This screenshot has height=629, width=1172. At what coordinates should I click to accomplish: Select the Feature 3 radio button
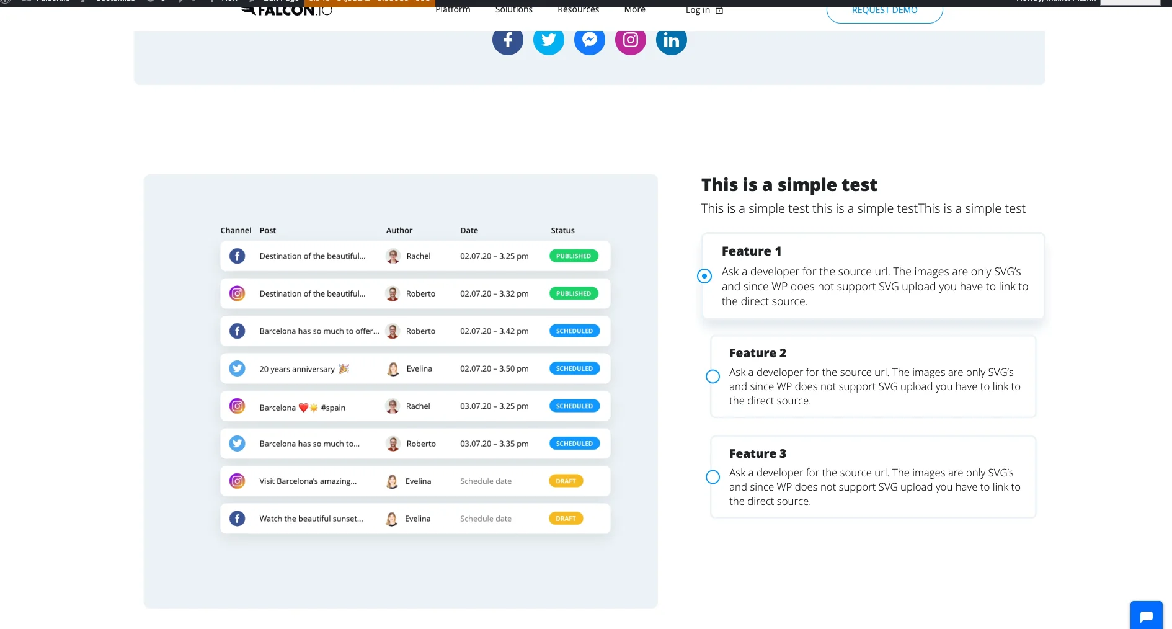click(x=713, y=477)
